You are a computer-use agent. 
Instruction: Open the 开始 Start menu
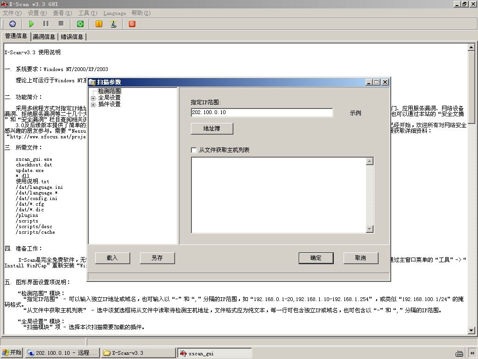click(12, 352)
